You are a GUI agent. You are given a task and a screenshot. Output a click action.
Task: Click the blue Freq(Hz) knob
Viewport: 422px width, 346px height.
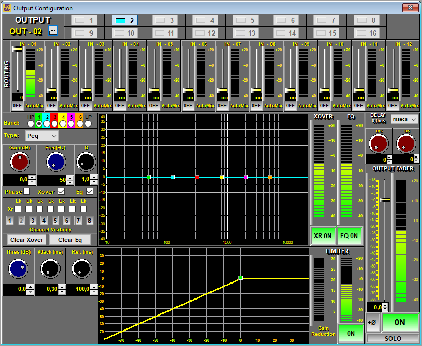55,162
